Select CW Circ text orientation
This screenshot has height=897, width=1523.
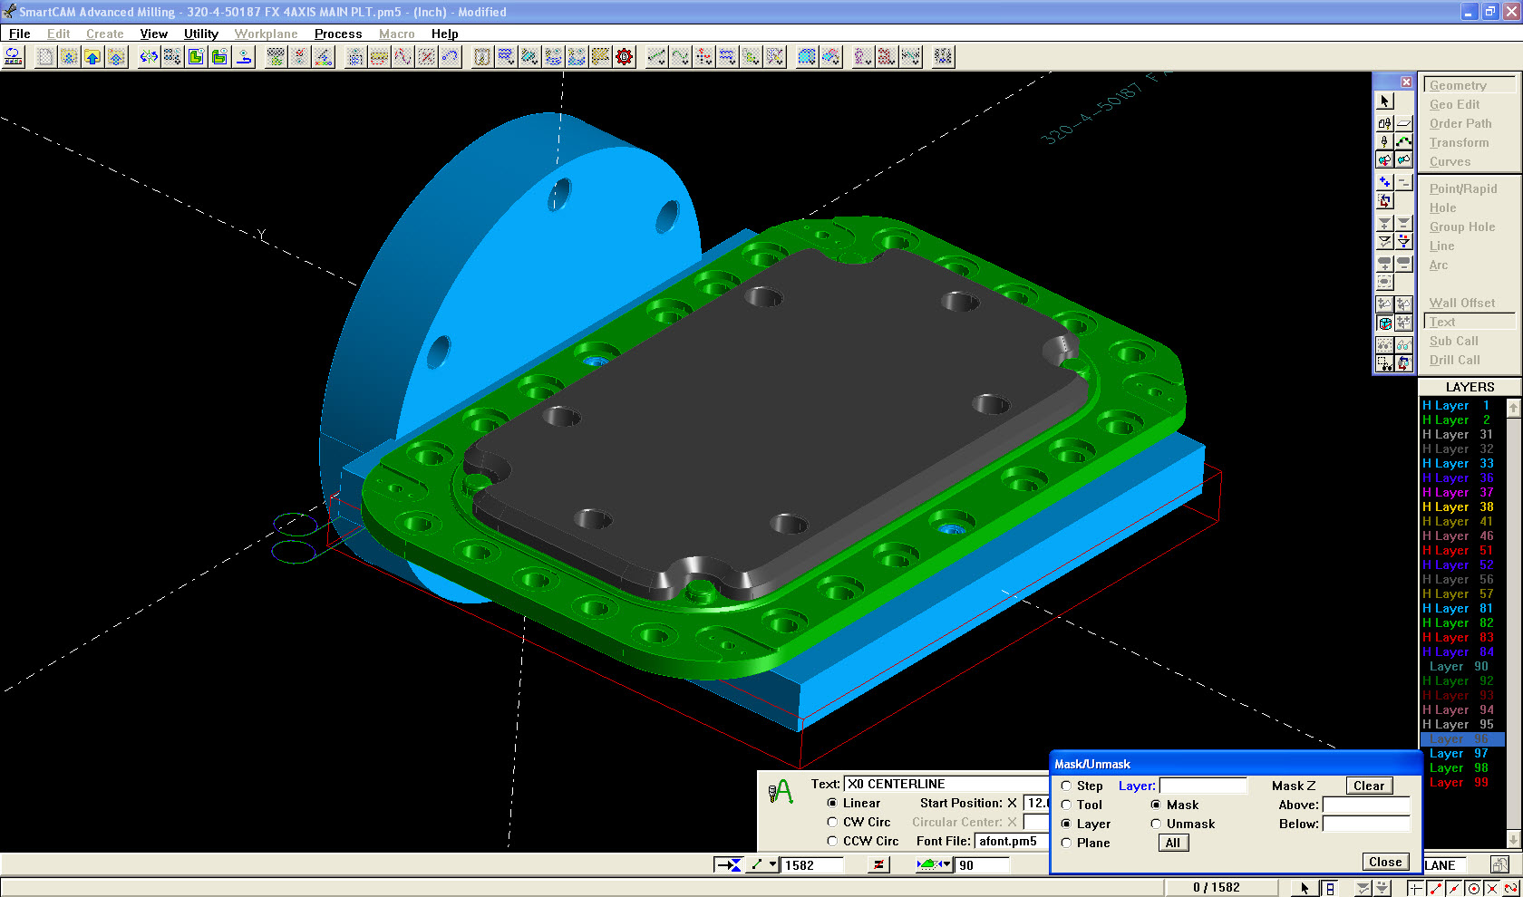tap(832, 822)
